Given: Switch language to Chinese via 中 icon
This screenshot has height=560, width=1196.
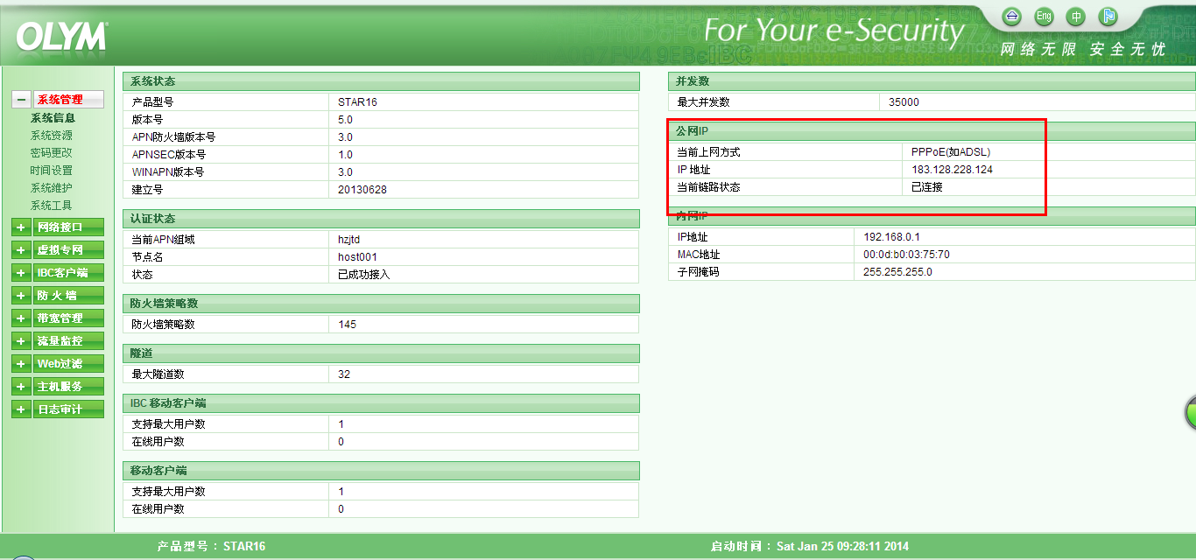Looking at the screenshot, I should tap(1076, 17).
